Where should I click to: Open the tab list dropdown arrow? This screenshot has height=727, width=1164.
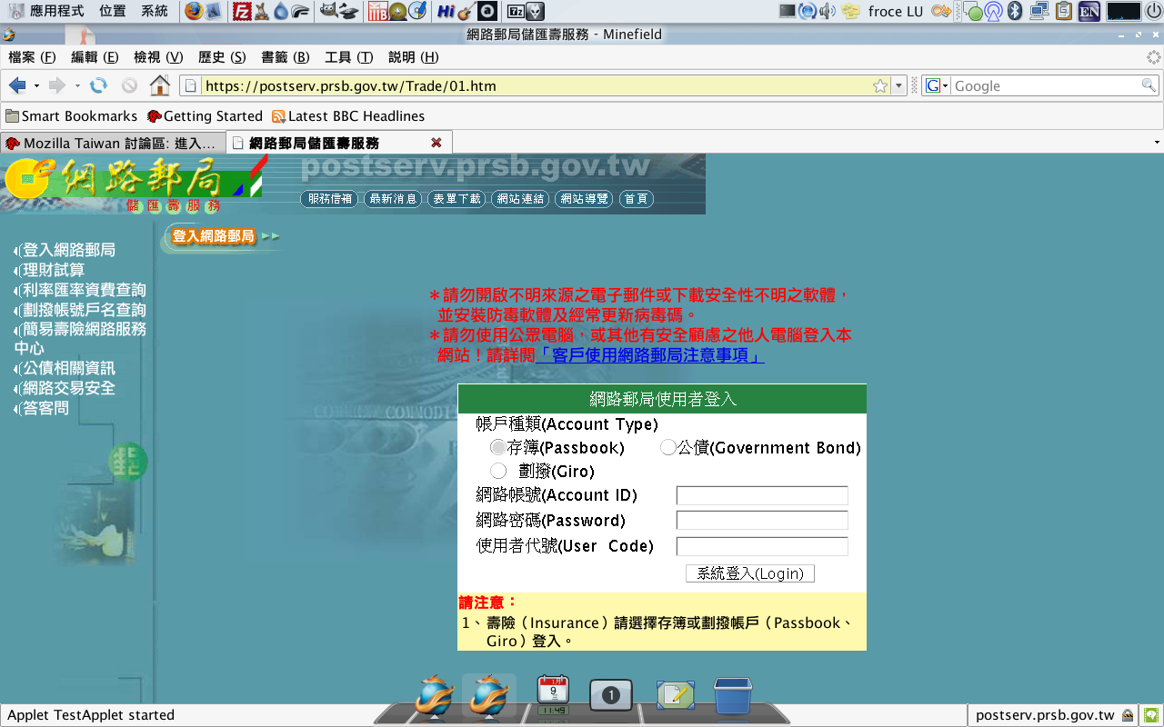click(1157, 143)
